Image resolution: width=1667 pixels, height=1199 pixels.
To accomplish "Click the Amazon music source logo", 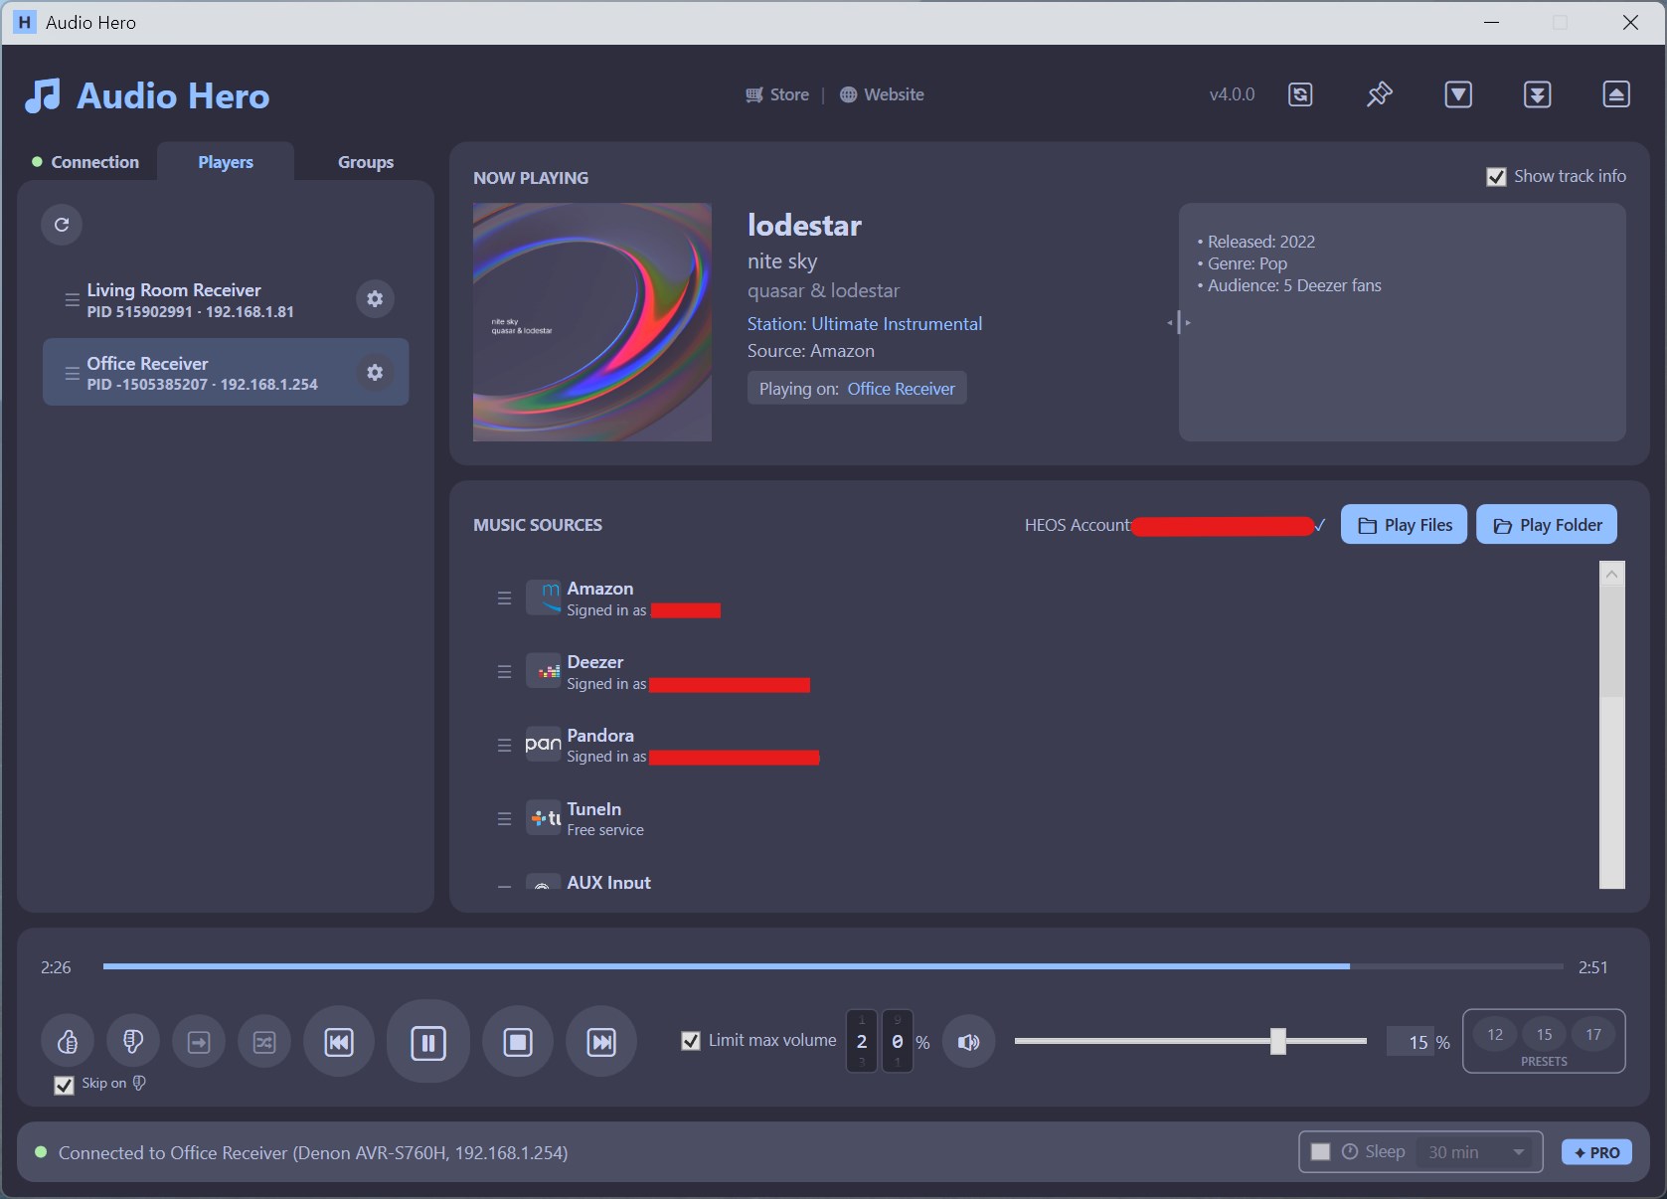I will 544,598.
